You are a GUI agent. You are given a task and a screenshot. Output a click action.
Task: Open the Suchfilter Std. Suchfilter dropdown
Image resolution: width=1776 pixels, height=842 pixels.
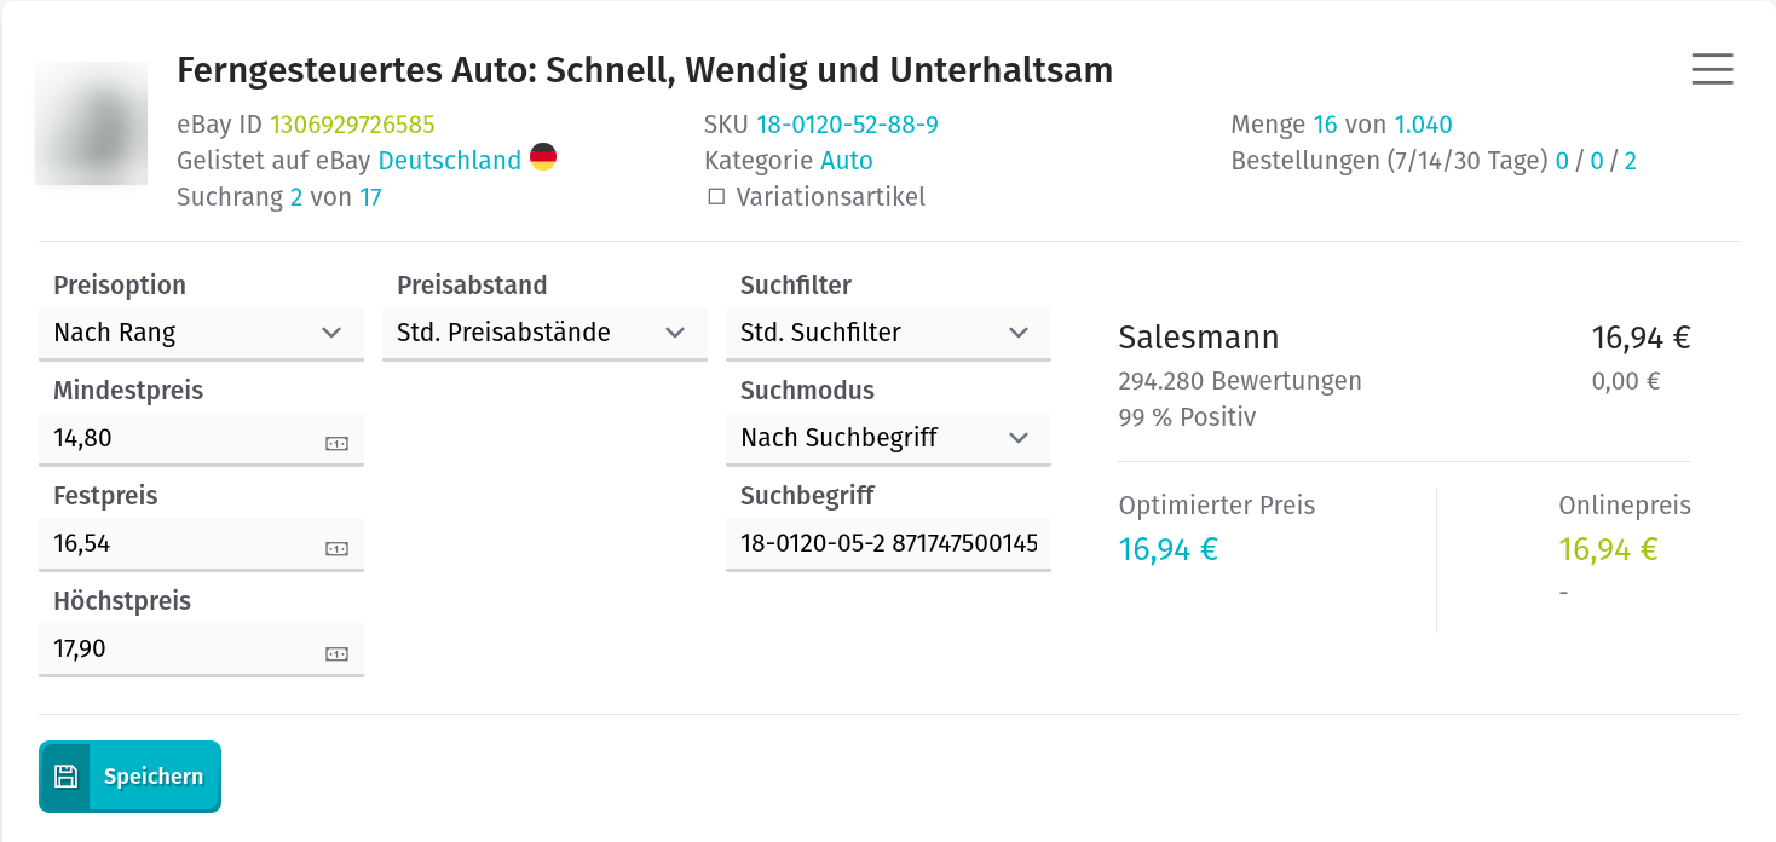tap(888, 333)
